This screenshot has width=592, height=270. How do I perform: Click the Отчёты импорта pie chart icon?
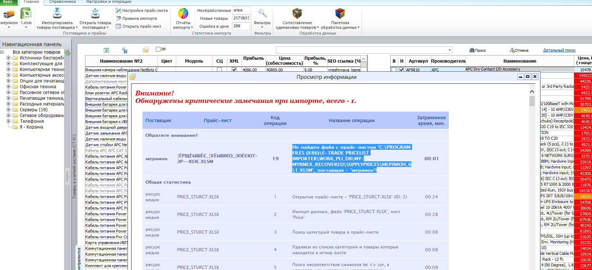pos(183,14)
